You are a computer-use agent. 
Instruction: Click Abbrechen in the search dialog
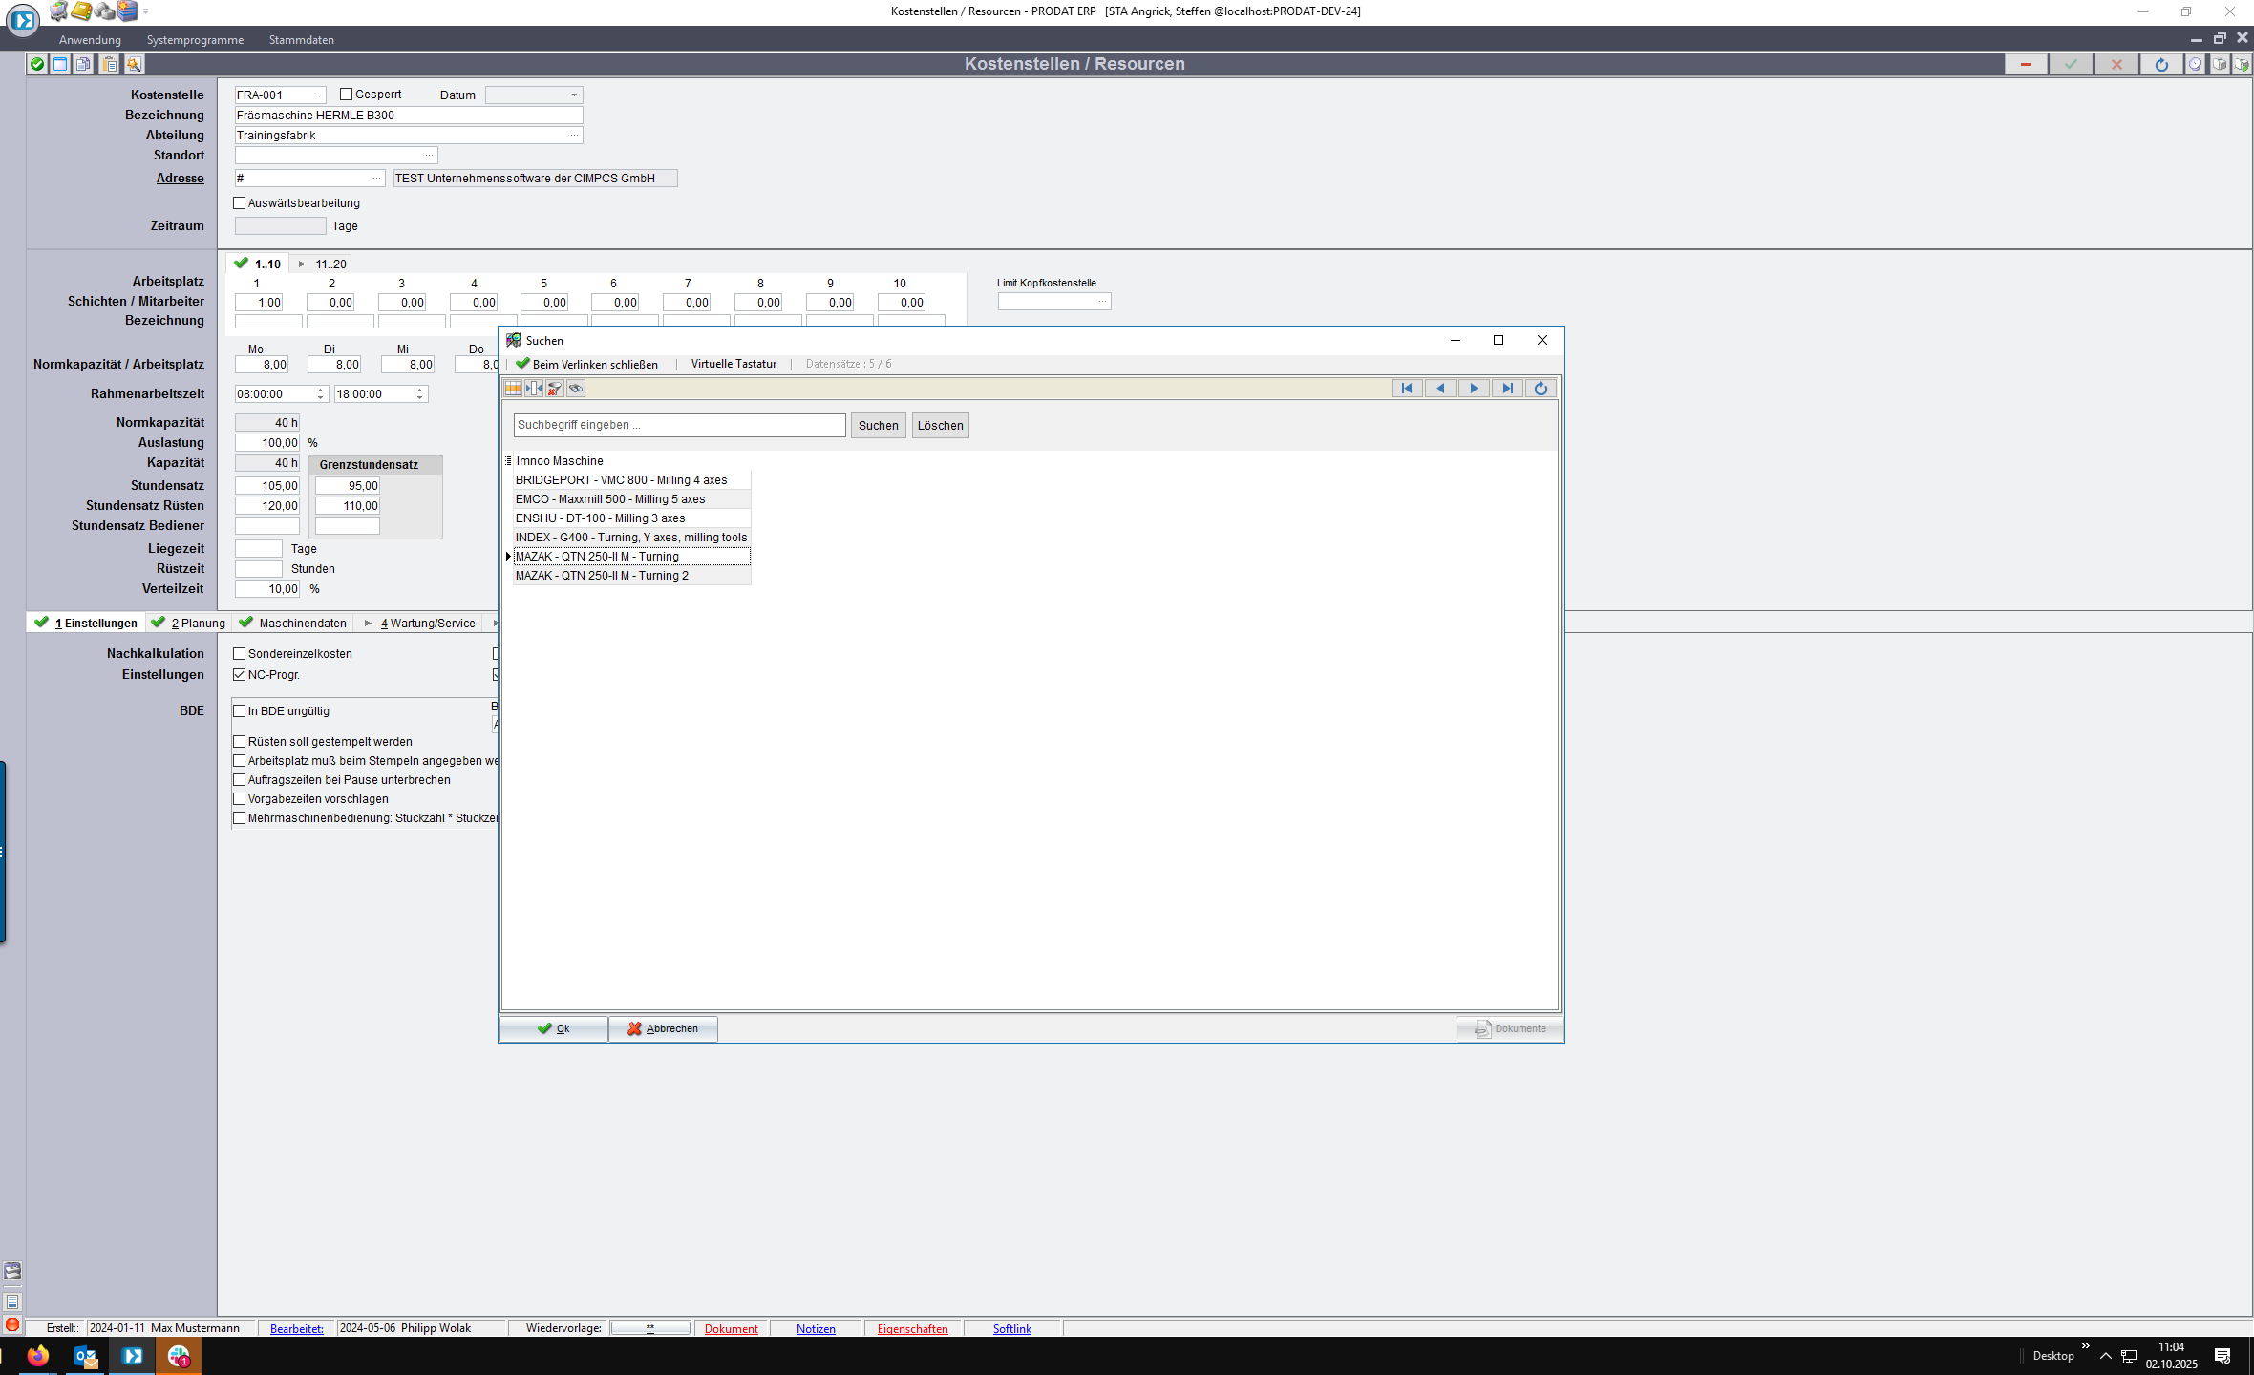pos(663,1029)
